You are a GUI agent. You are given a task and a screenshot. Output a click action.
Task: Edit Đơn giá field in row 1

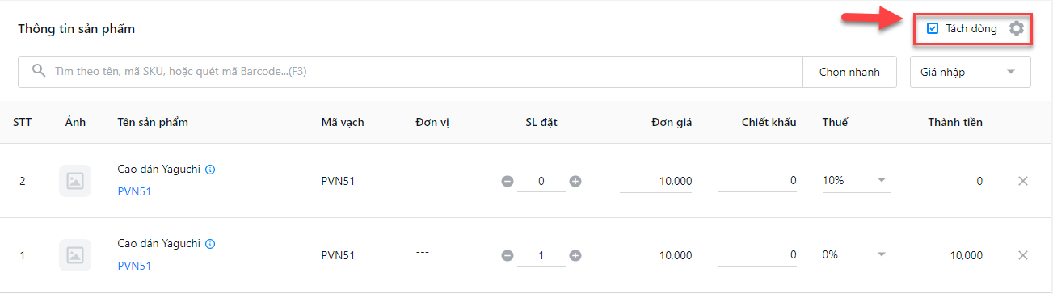[656, 255]
